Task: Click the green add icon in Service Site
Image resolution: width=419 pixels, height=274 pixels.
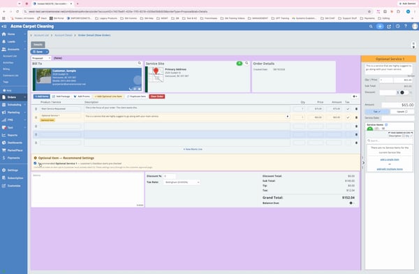Action: pos(240,64)
